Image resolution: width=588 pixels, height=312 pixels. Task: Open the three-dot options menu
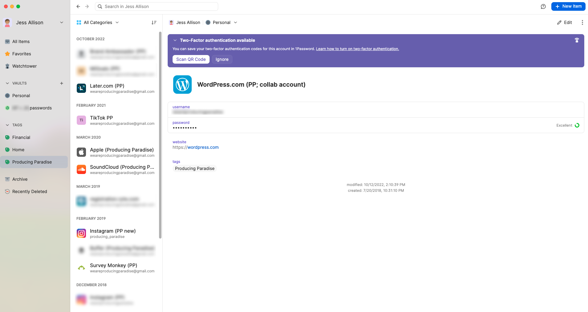click(x=582, y=22)
